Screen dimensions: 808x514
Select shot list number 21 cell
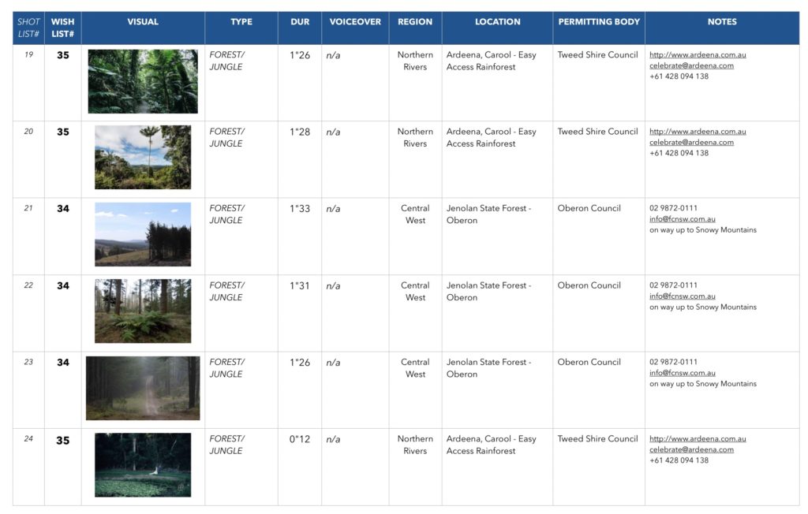[x=28, y=237]
